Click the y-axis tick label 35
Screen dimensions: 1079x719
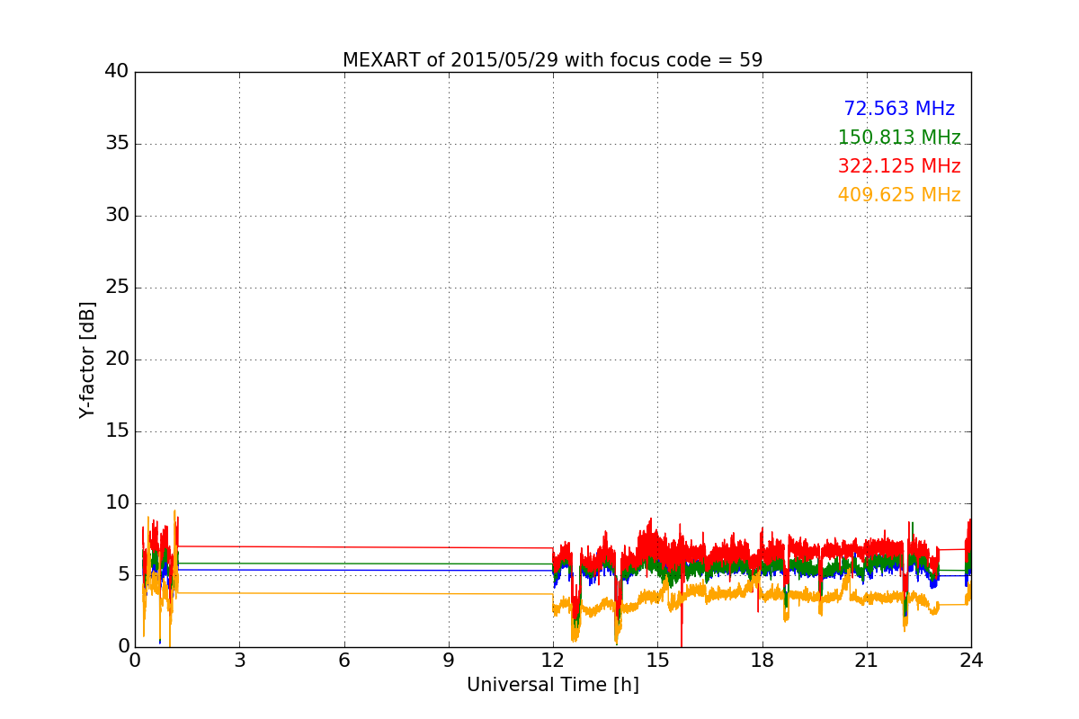tap(116, 144)
